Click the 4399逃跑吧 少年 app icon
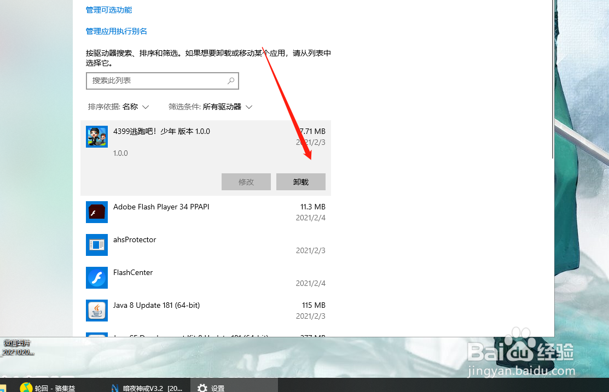 (97, 137)
